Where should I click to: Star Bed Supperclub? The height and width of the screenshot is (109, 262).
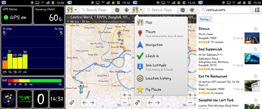click(x=255, y=49)
